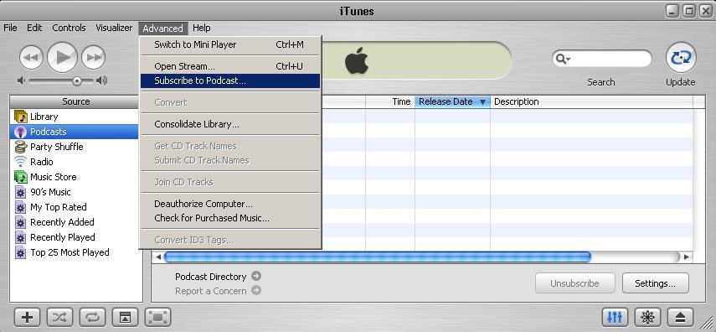This screenshot has height=332, width=716.
Task: Click the Time column header
Action: click(x=390, y=101)
